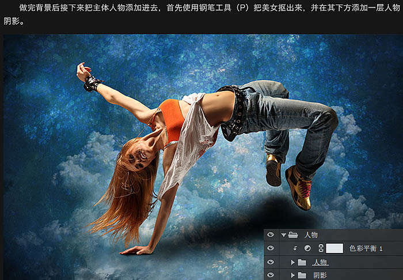Click the open folder icon of 人物 group
Viewport: 403px width, 280px height.
293,234
